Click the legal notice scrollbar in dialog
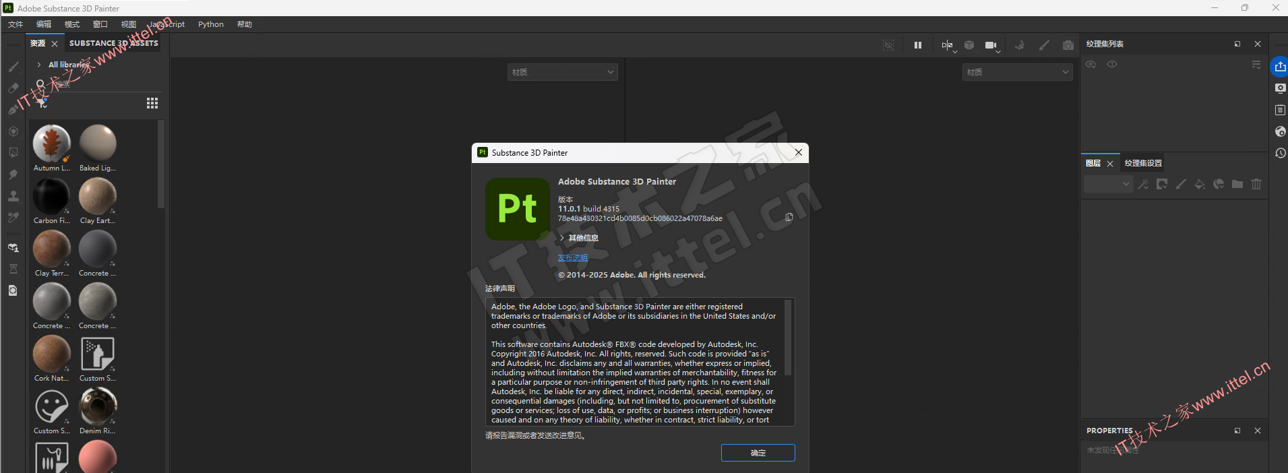The image size is (1288, 473). click(788, 338)
